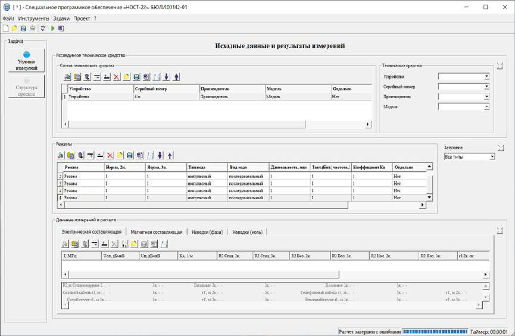
Task: Move device row down with blue arrow
Action: [167, 77]
